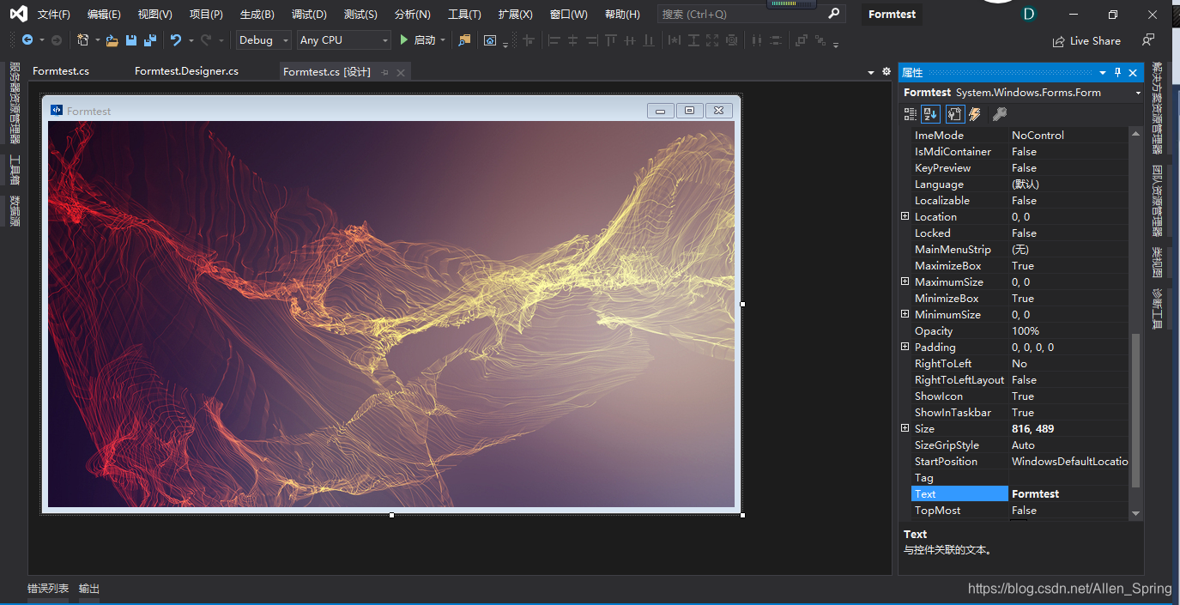Open the 错误列表 panel tab
Screen dimensions: 1180x605
tap(48, 589)
